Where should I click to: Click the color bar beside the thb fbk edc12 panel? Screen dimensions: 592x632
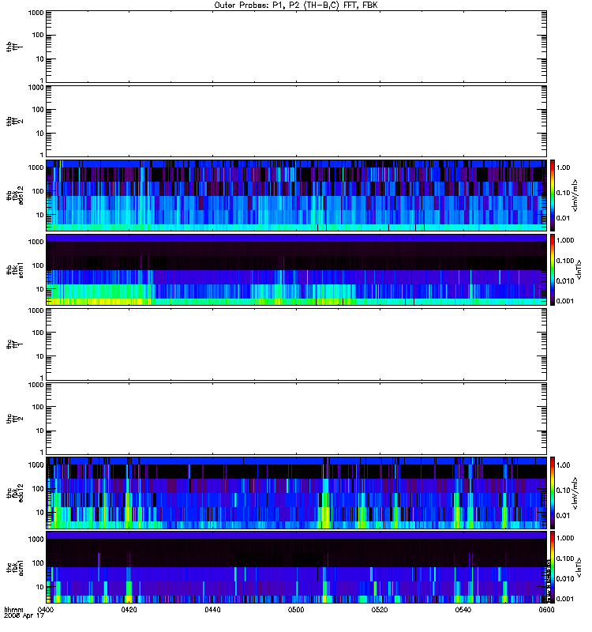click(x=553, y=195)
